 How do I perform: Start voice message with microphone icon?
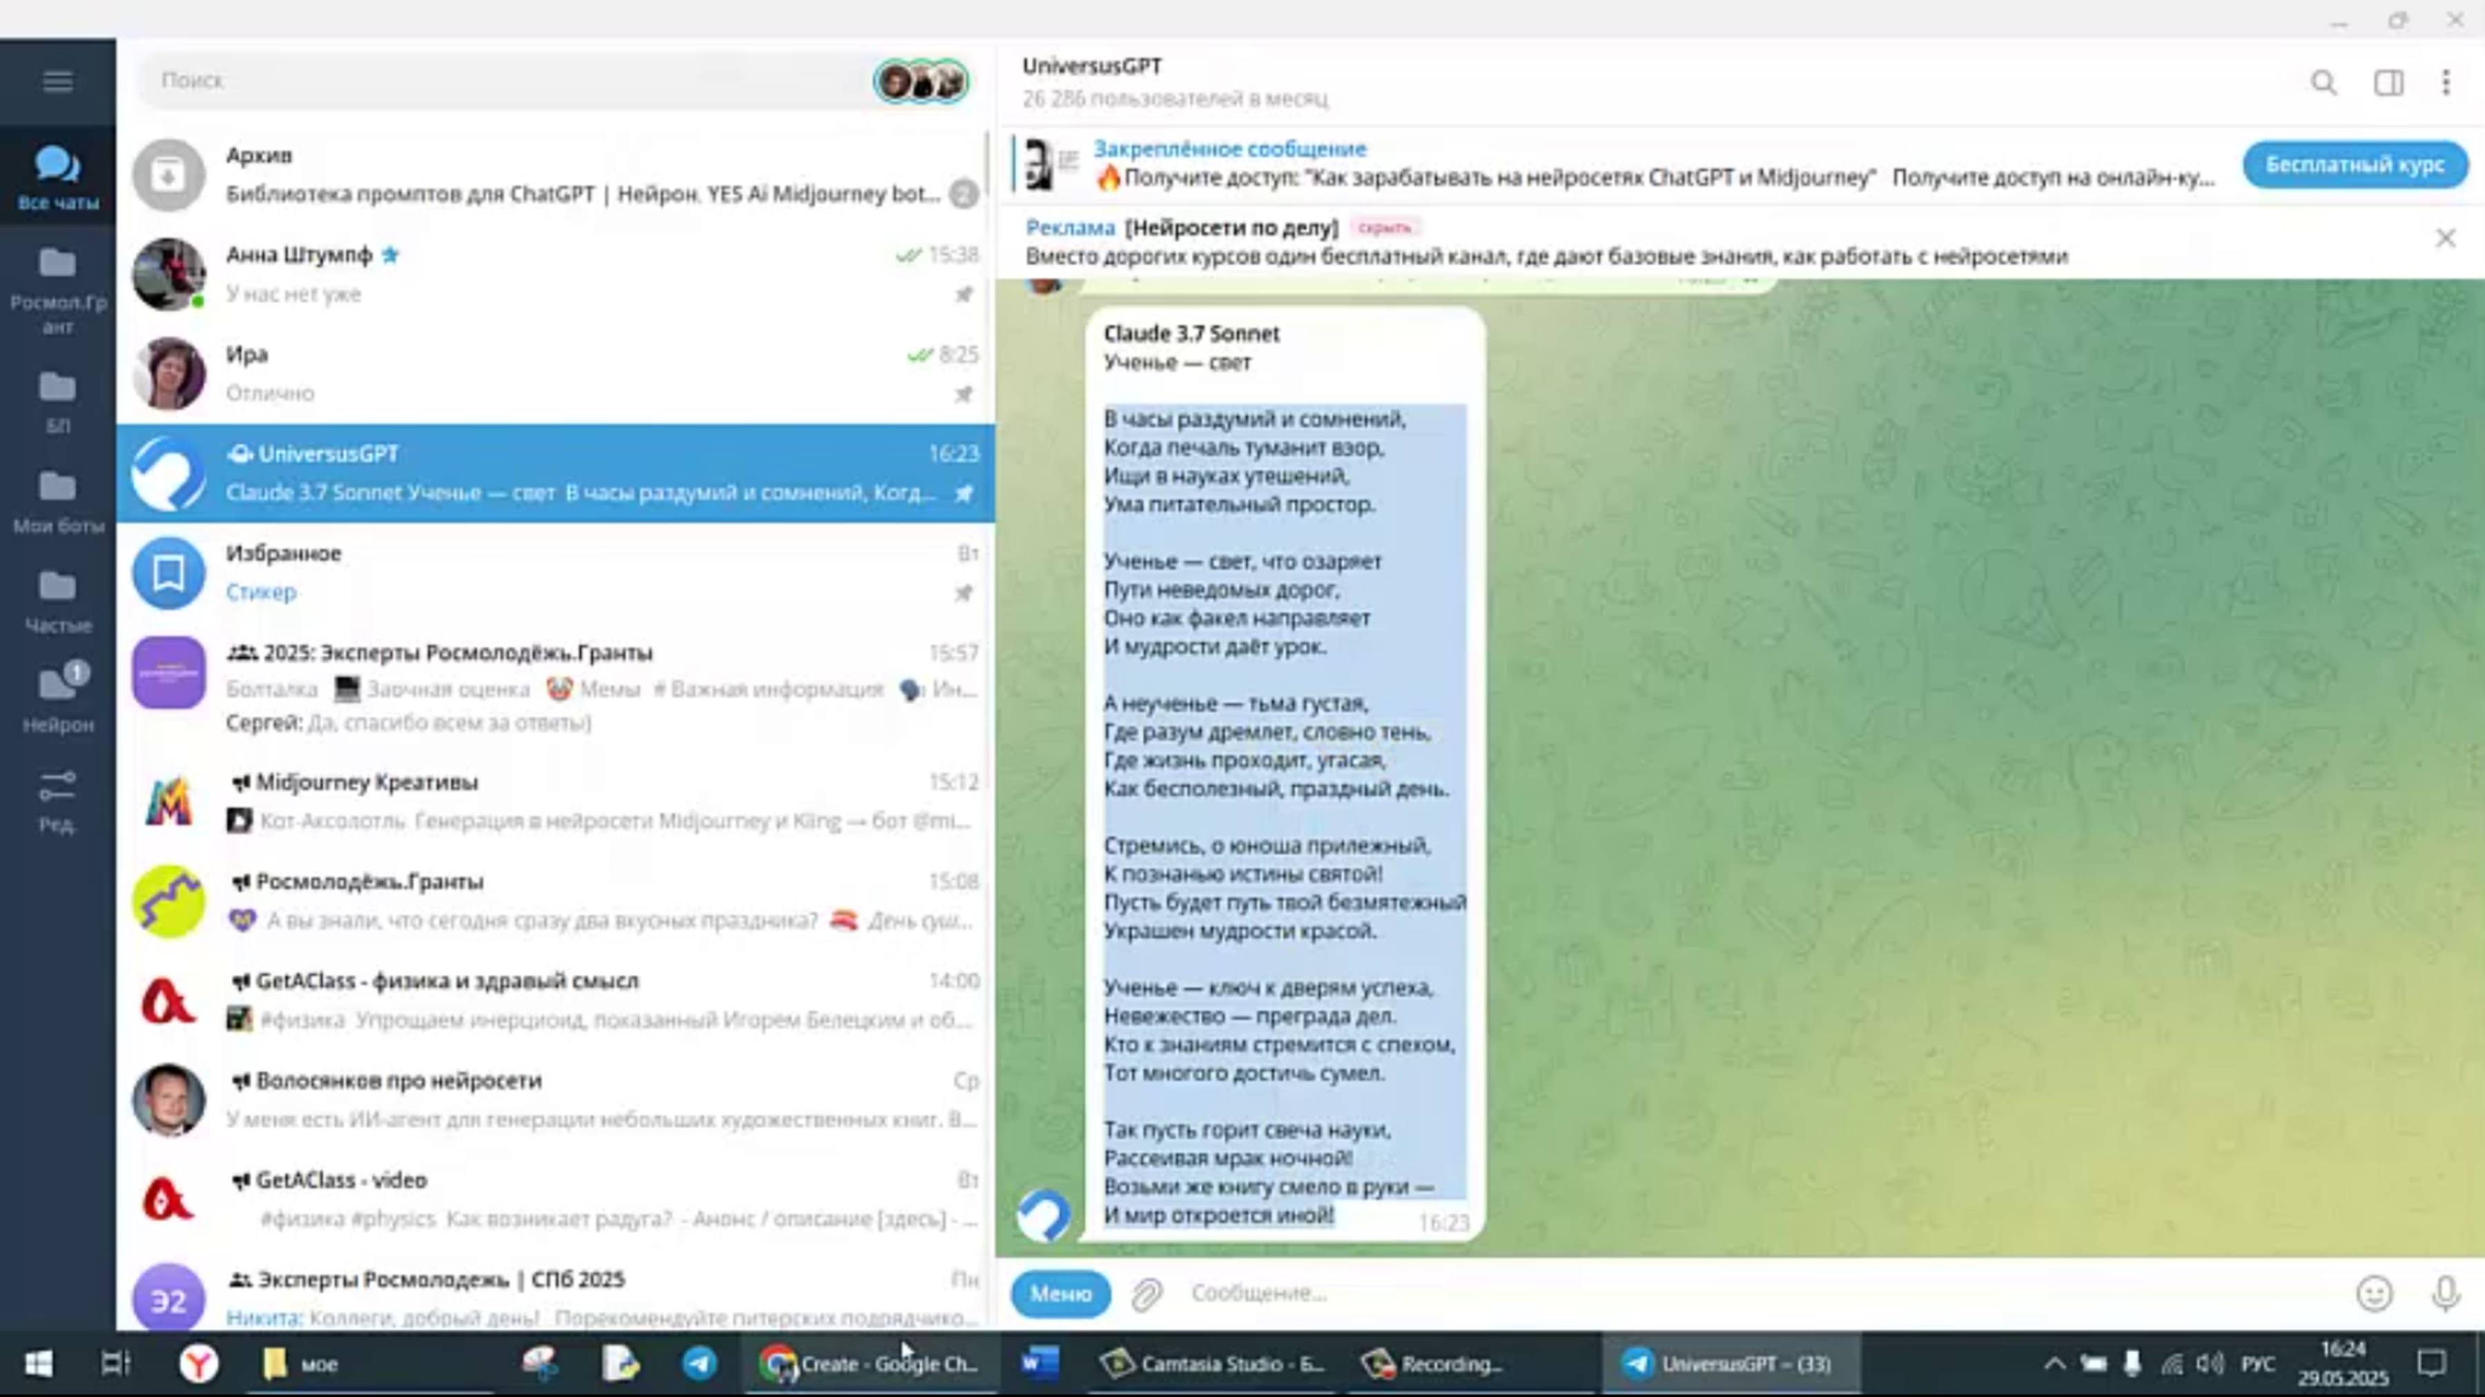click(2446, 1293)
